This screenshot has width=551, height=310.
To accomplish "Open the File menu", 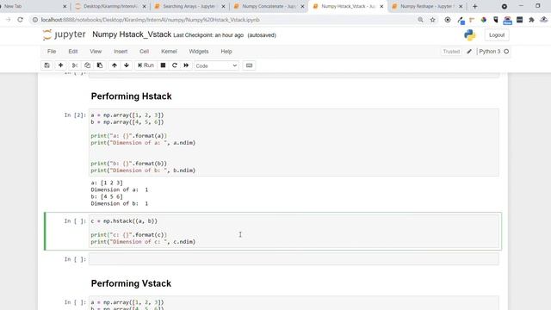I will pyautogui.click(x=52, y=52).
